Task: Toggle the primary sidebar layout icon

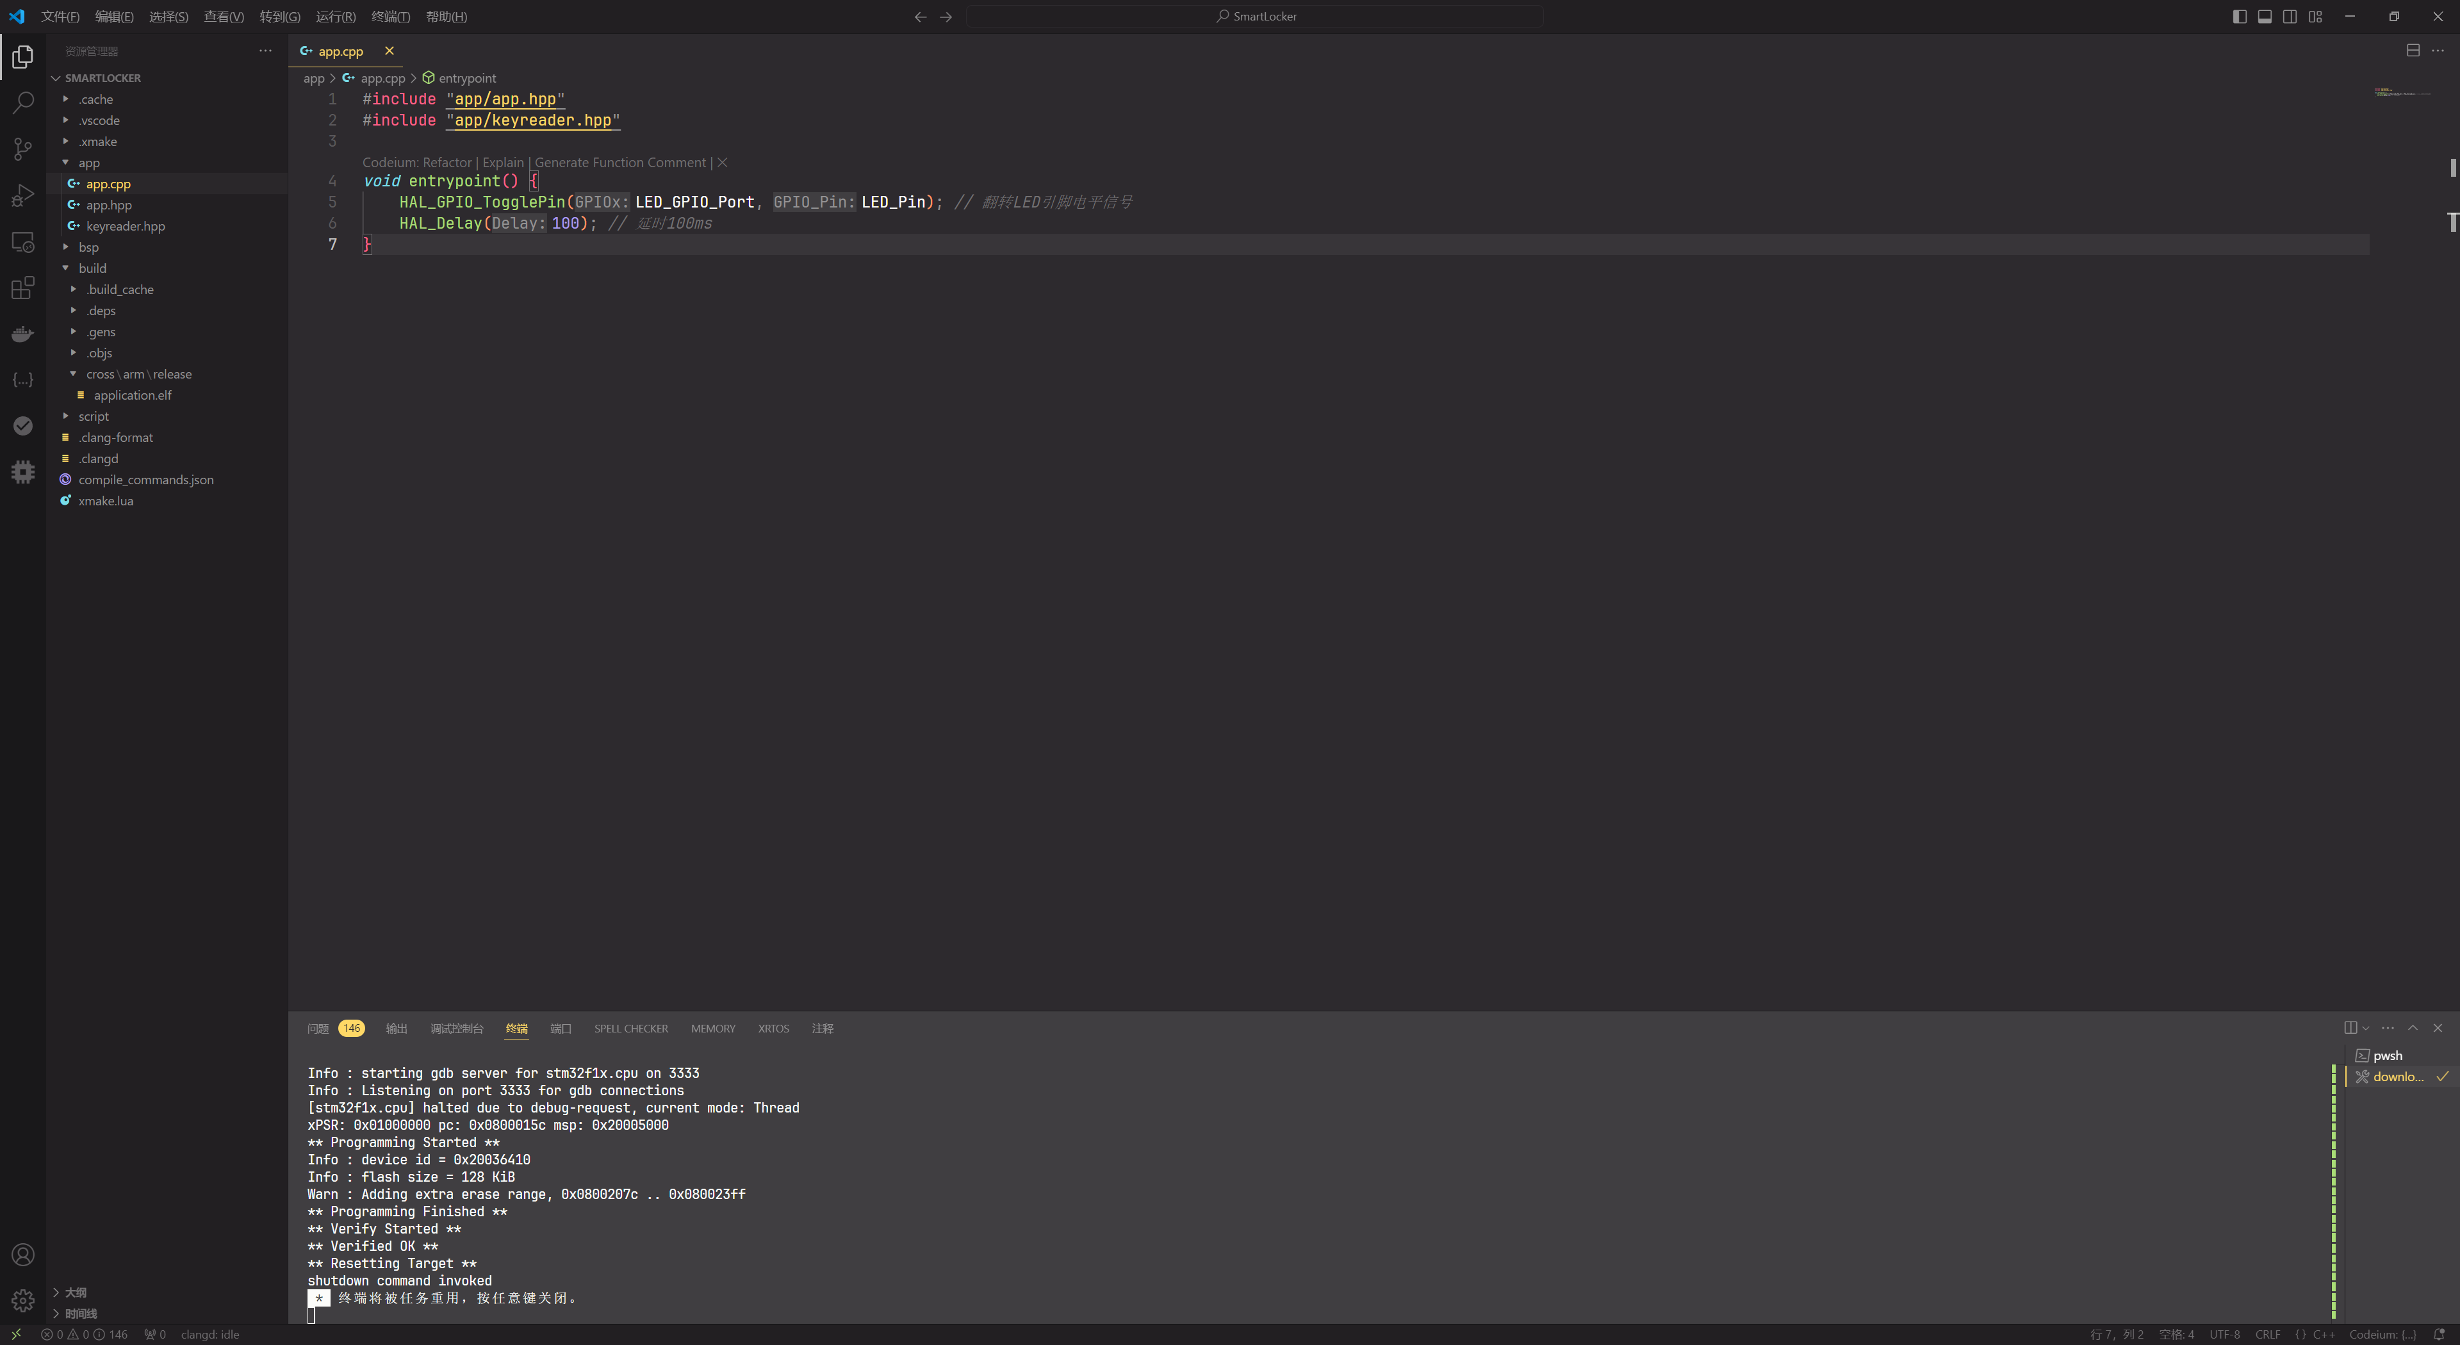Action: (x=2240, y=16)
